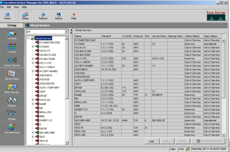
Task: Click the Virtual Servers root folder icon in tree
Action: pyautogui.click(x=32, y=38)
